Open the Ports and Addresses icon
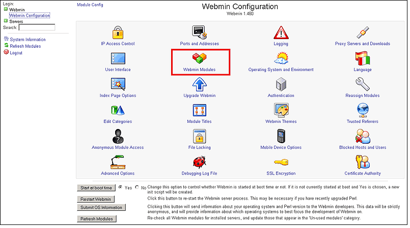 [200, 32]
